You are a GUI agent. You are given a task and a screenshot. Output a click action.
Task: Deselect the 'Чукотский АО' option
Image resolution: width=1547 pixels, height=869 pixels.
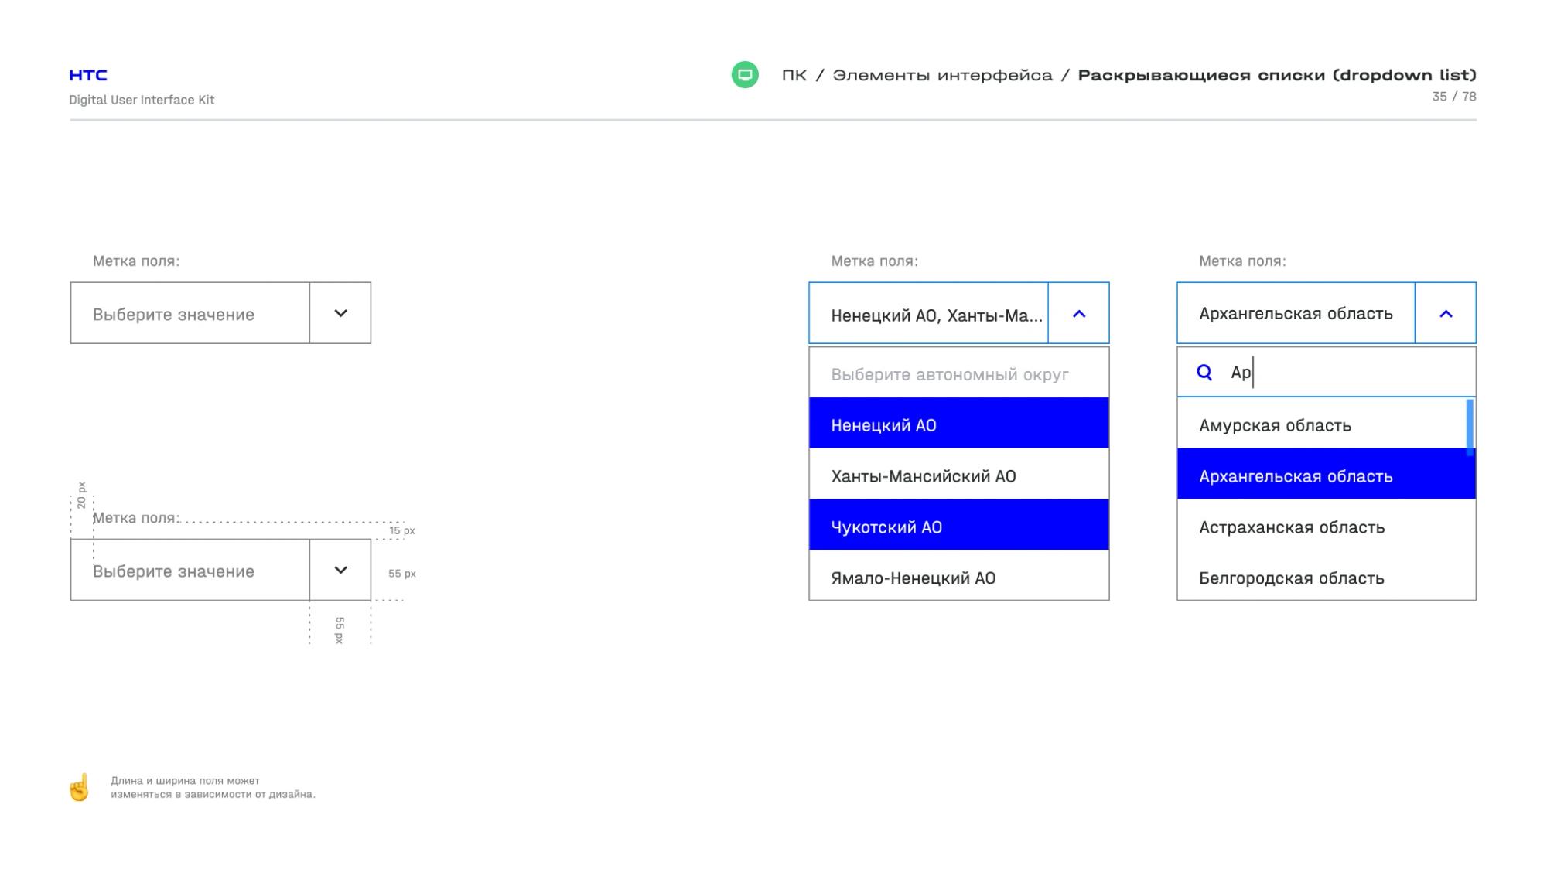pyautogui.click(x=959, y=525)
